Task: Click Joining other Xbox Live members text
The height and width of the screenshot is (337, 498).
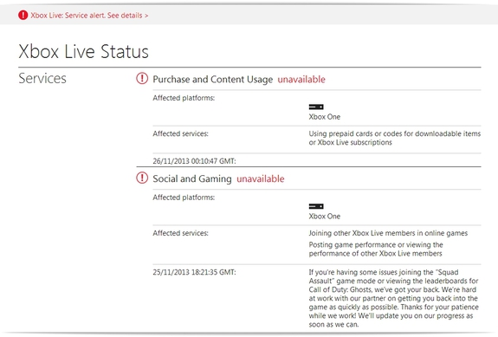Action: pyautogui.click(x=388, y=233)
